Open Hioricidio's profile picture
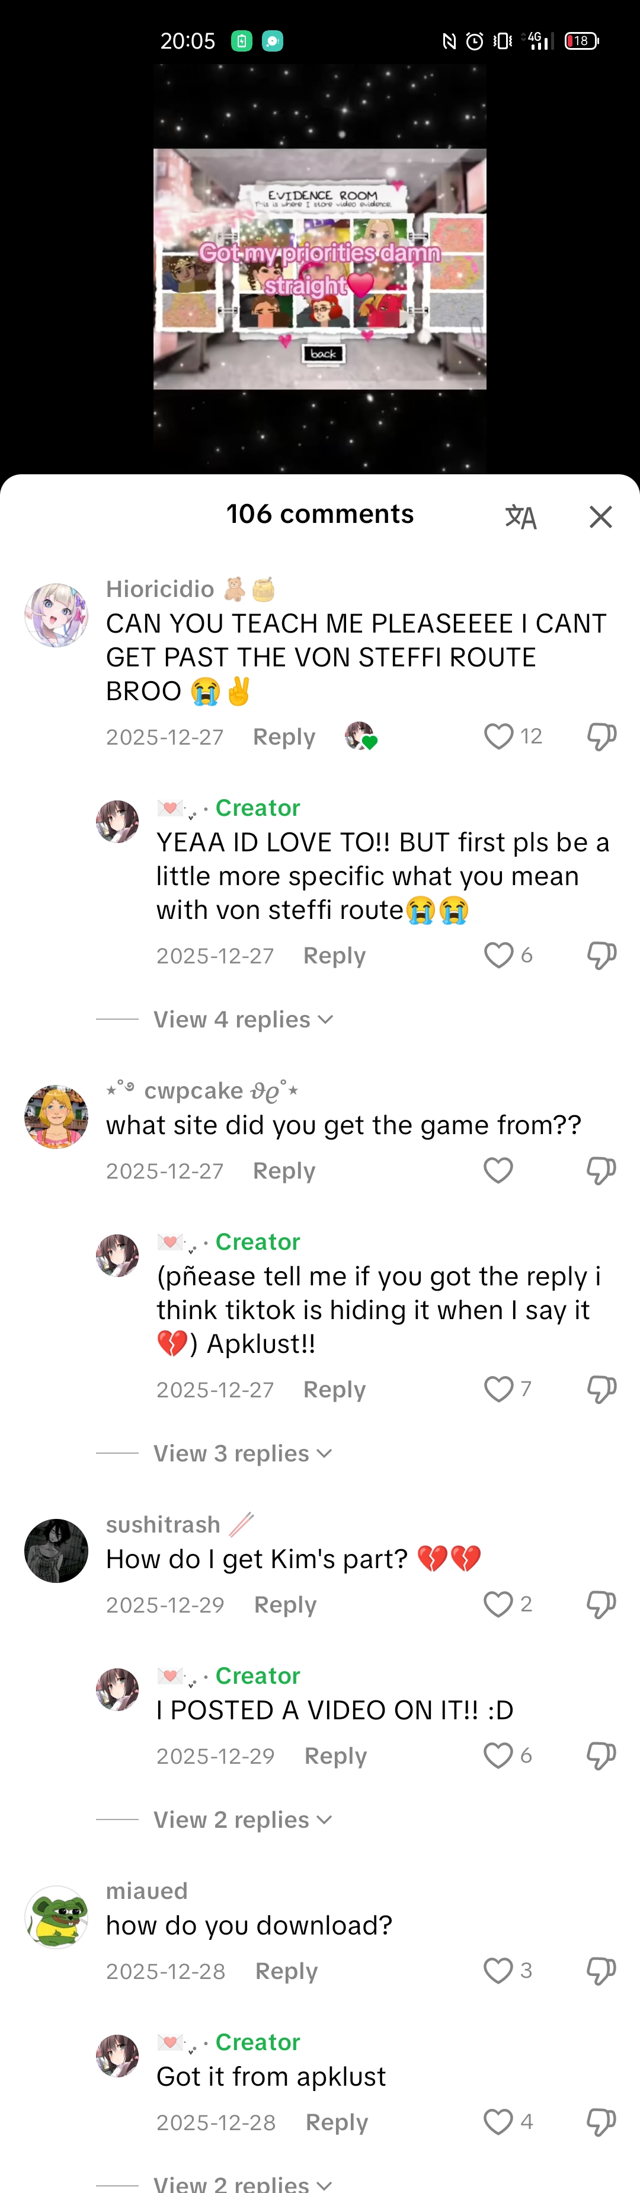The height and width of the screenshot is (2193, 640). click(x=56, y=615)
